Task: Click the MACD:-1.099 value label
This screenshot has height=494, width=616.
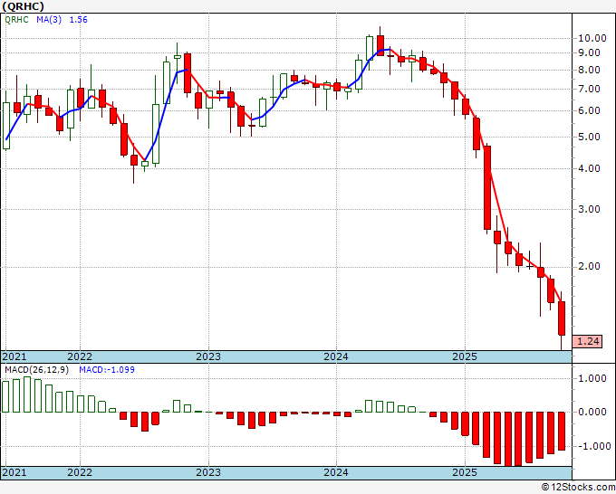Action: click(x=107, y=370)
